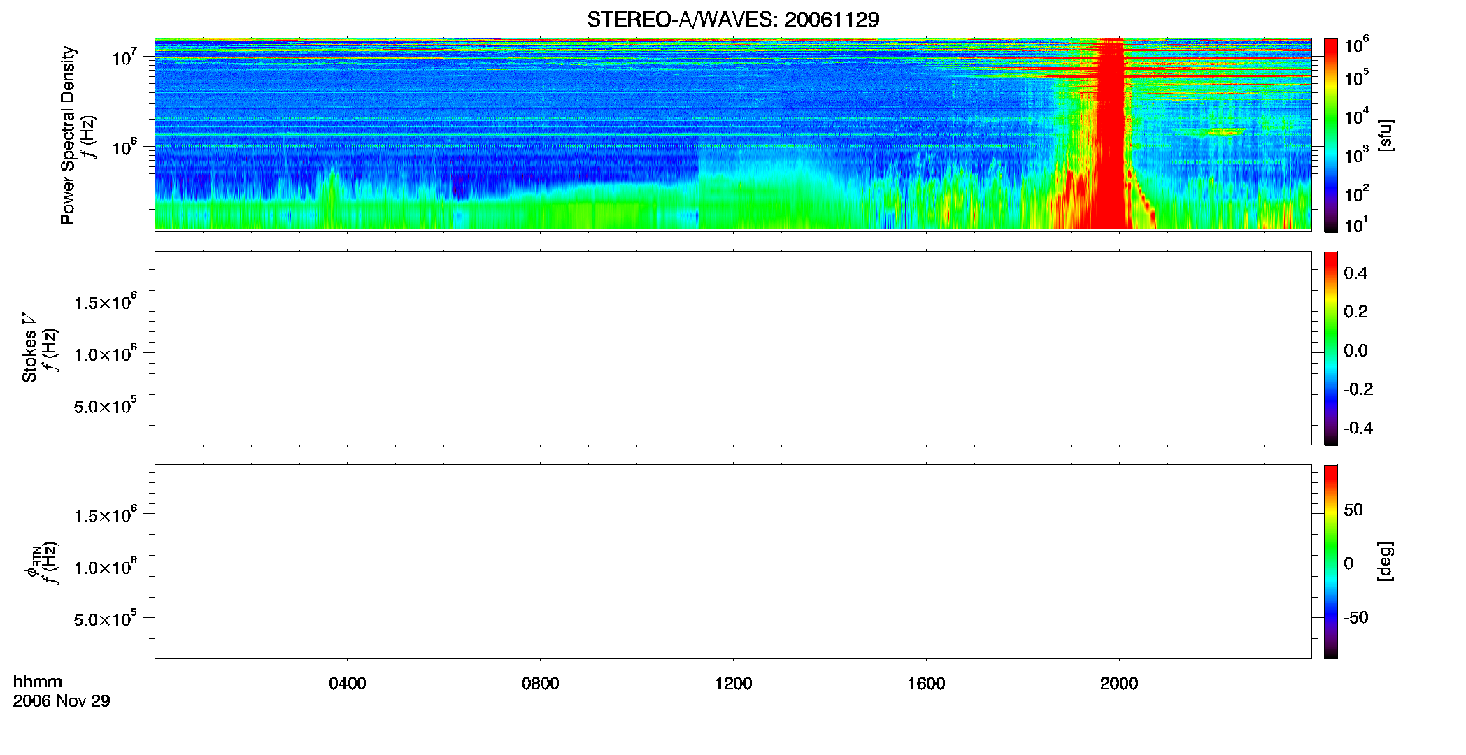The image size is (1466, 755).
Task: Click the 0400 time tick label
Action: [348, 684]
